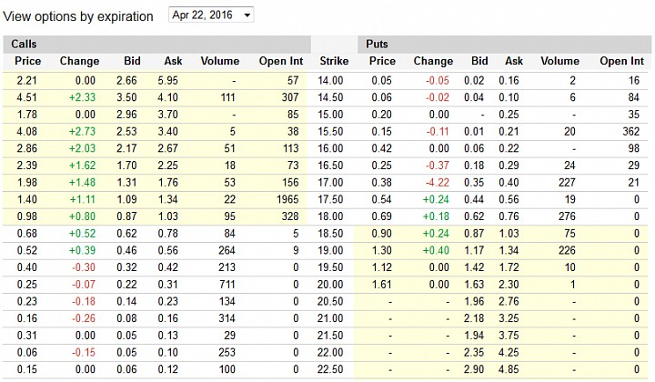Click the call change +2.73
Screen dimensions: 655x382
coord(82,132)
